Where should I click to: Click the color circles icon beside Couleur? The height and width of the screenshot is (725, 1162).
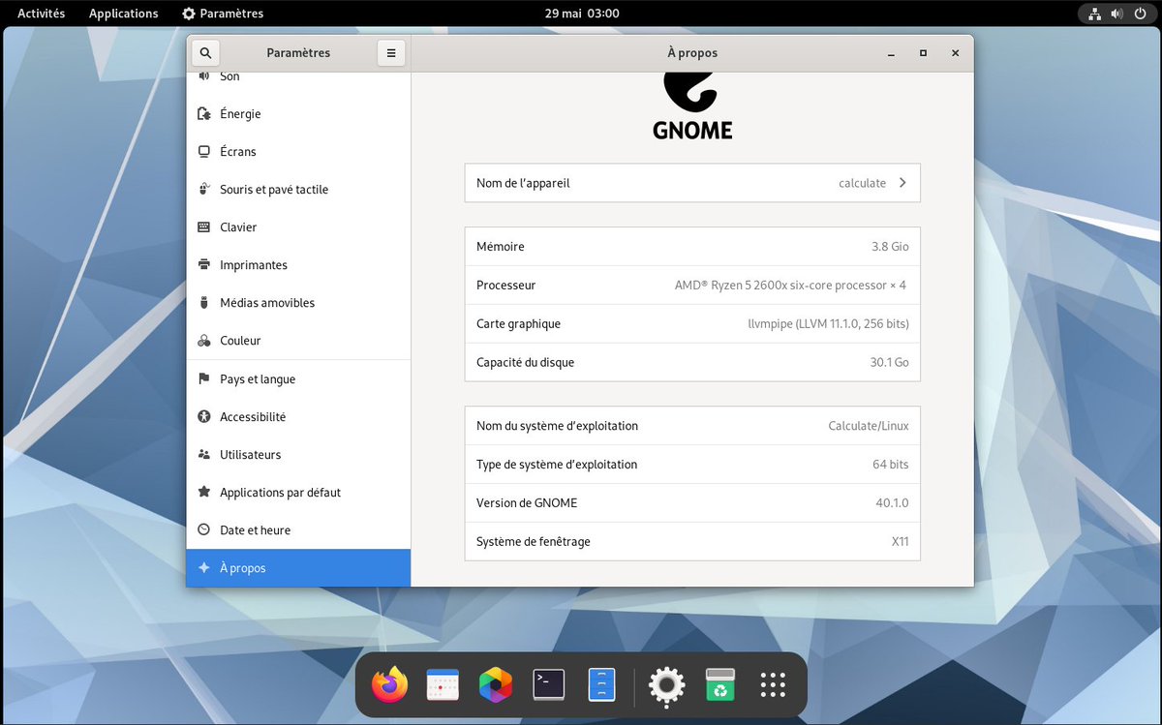tap(203, 341)
